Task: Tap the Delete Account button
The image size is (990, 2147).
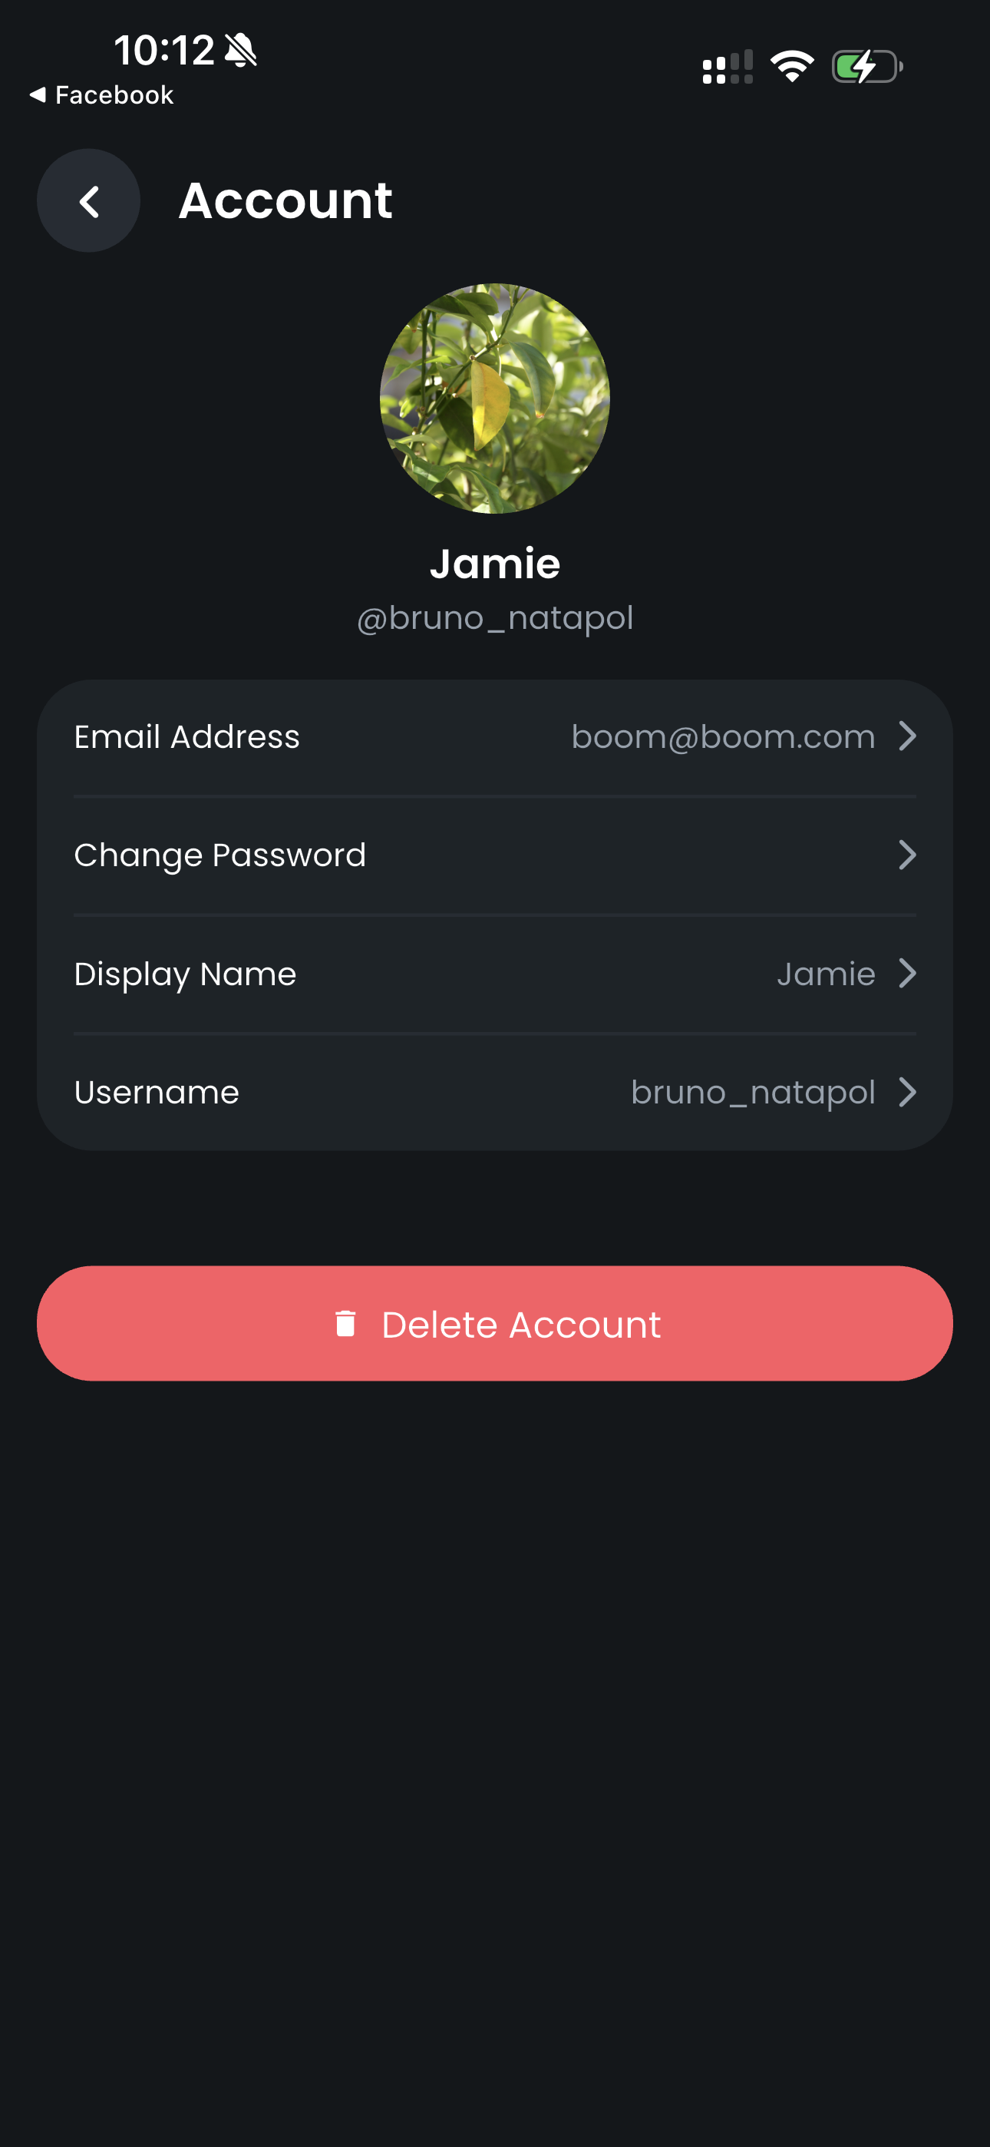Action: click(495, 1324)
